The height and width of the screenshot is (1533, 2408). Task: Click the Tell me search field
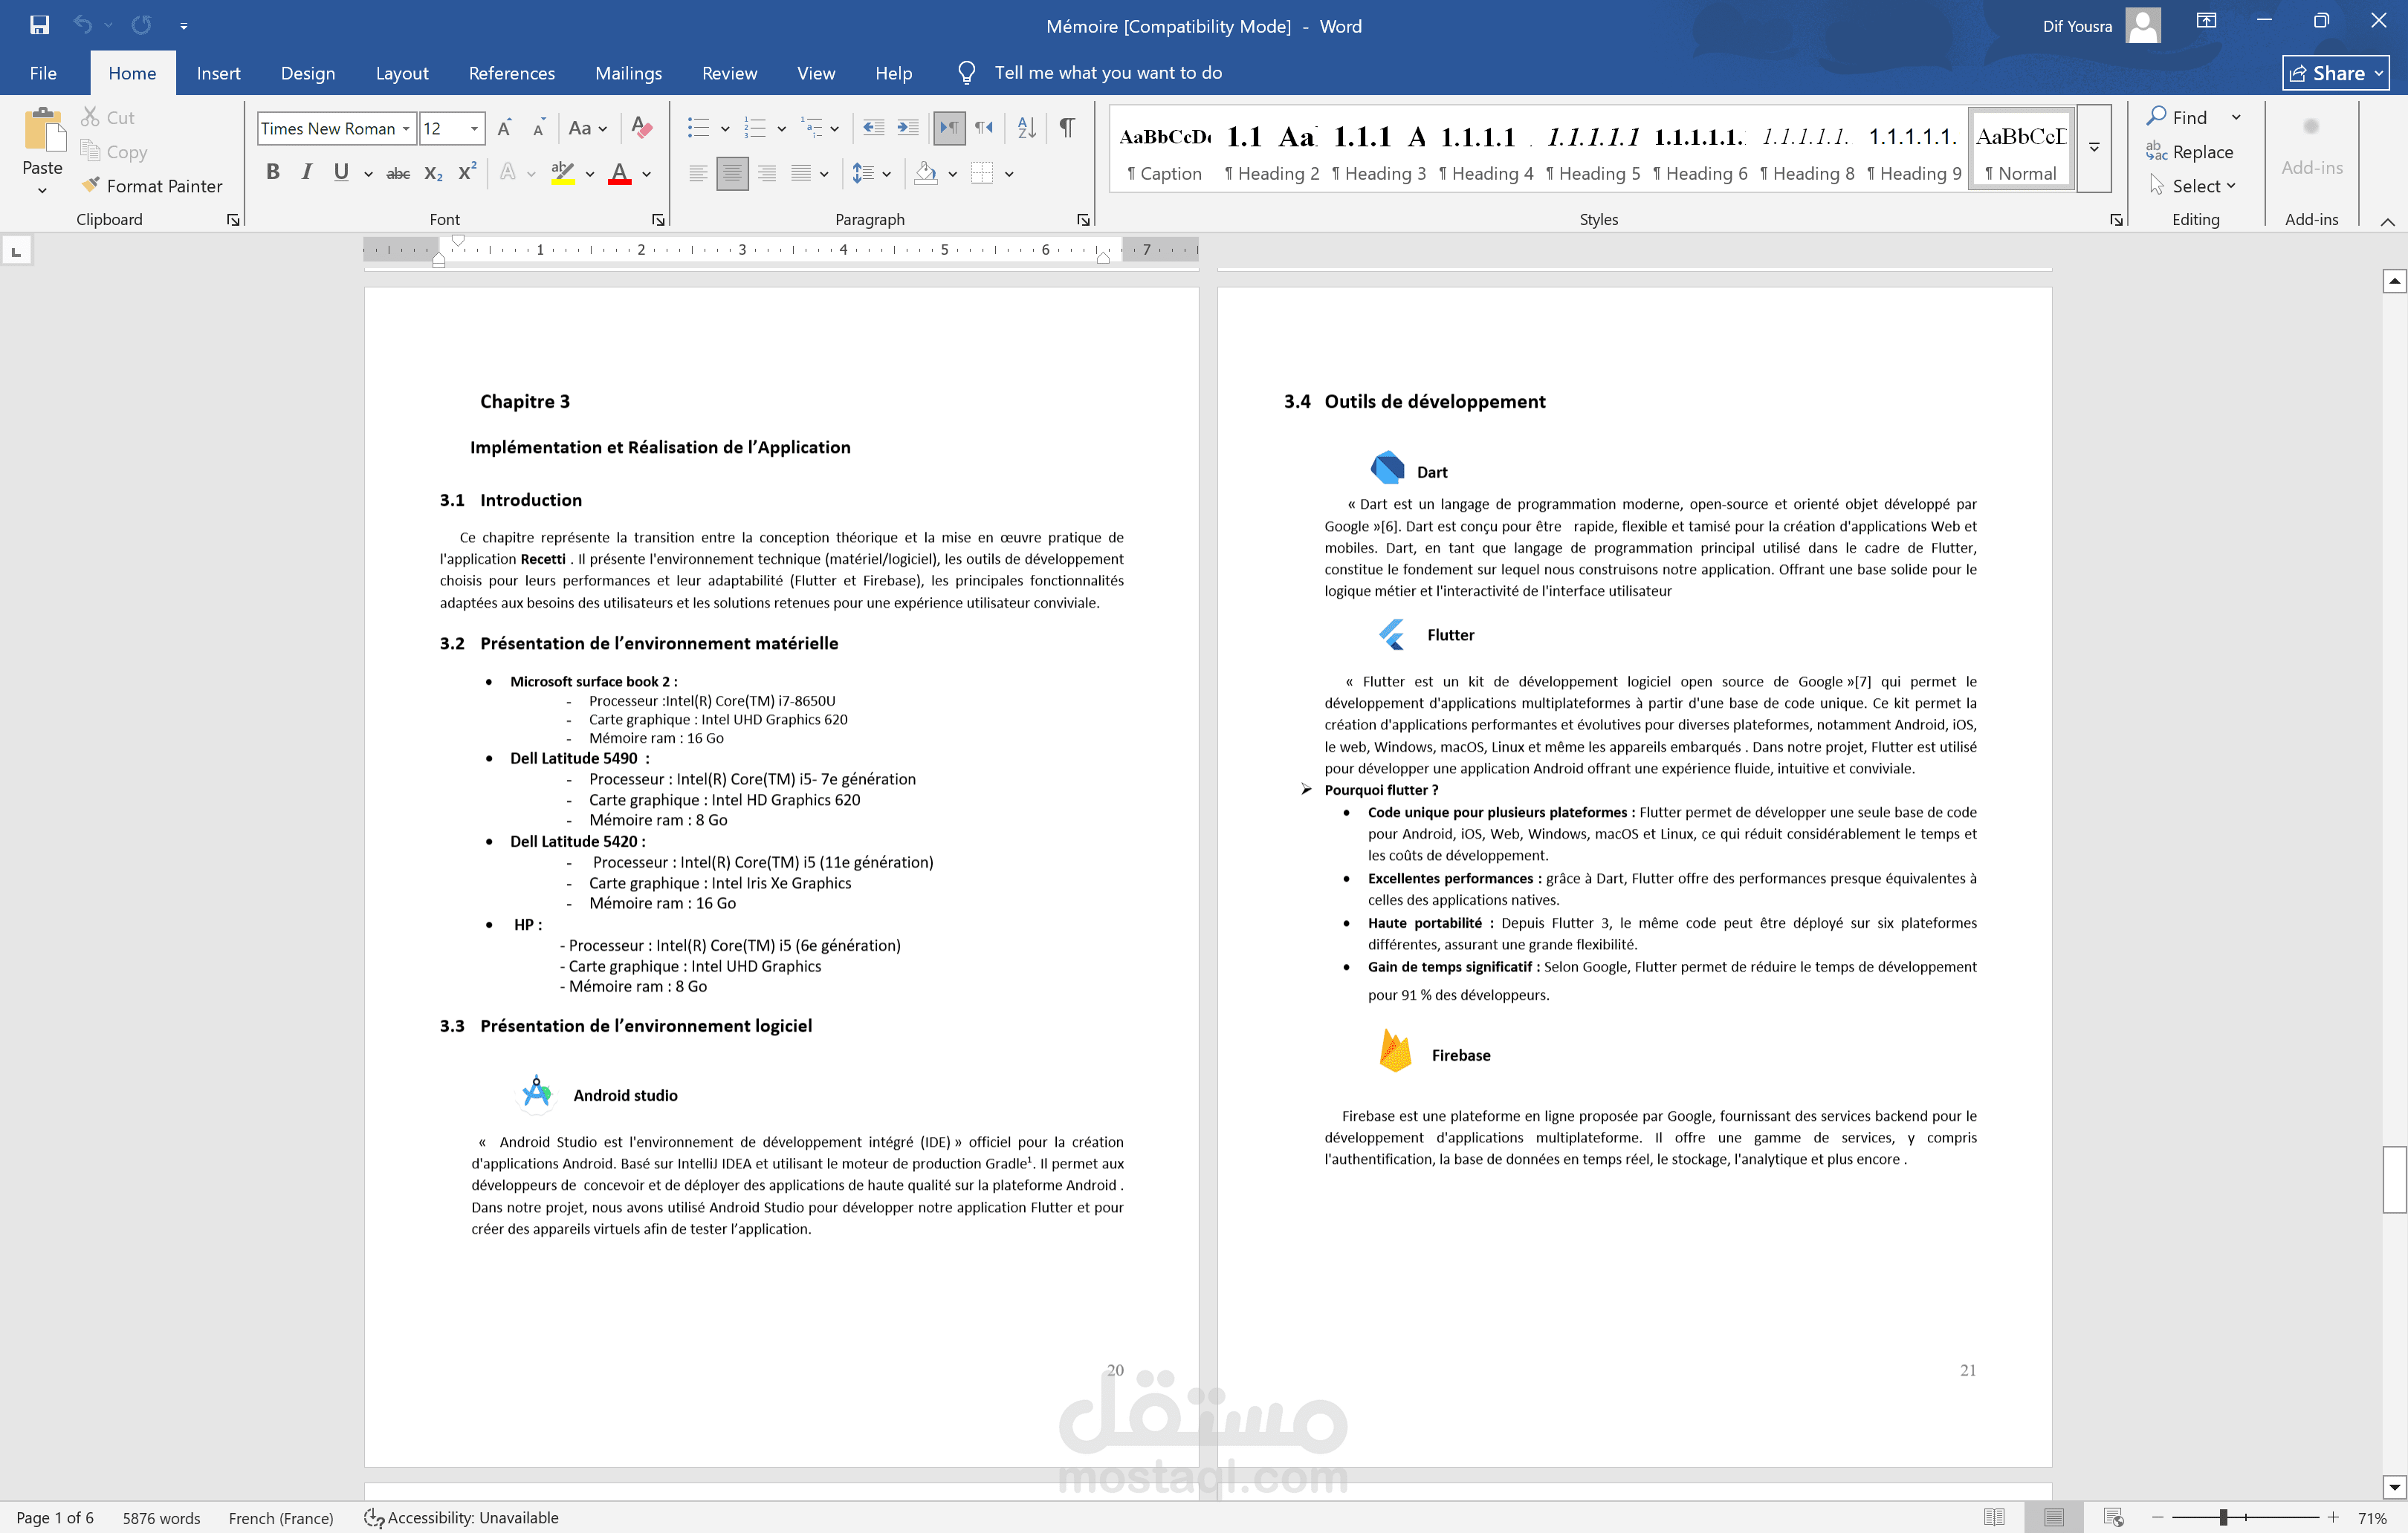[1107, 73]
